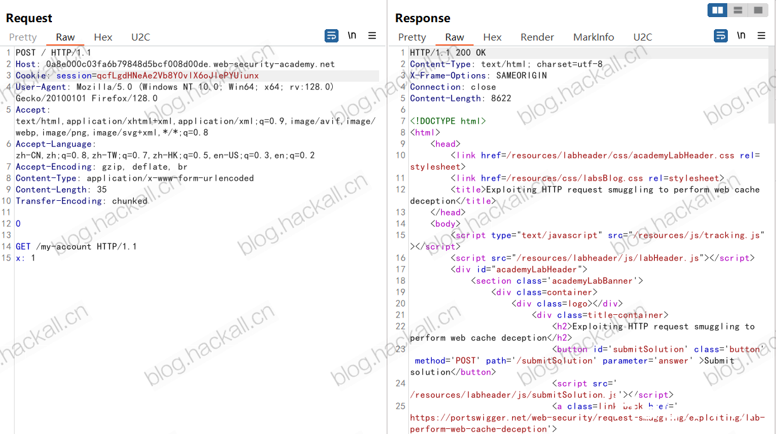Click the 'x: 1' header line
The image size is (776, 434).
tap(26, 258)
